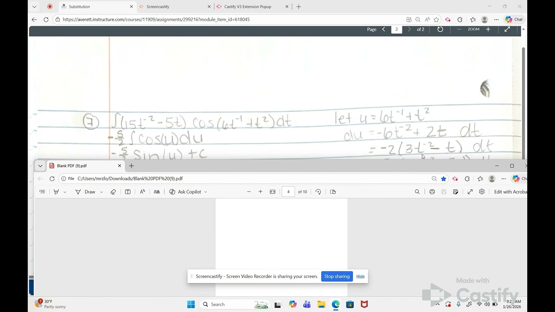Print the Blank PDF
The width and height of the screenshot is (555, 312).
pyautogui.click(x=432, y=192)
